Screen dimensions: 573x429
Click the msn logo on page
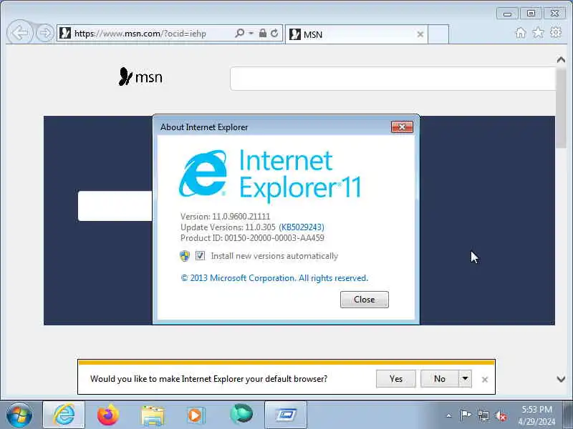coord(140,77)
